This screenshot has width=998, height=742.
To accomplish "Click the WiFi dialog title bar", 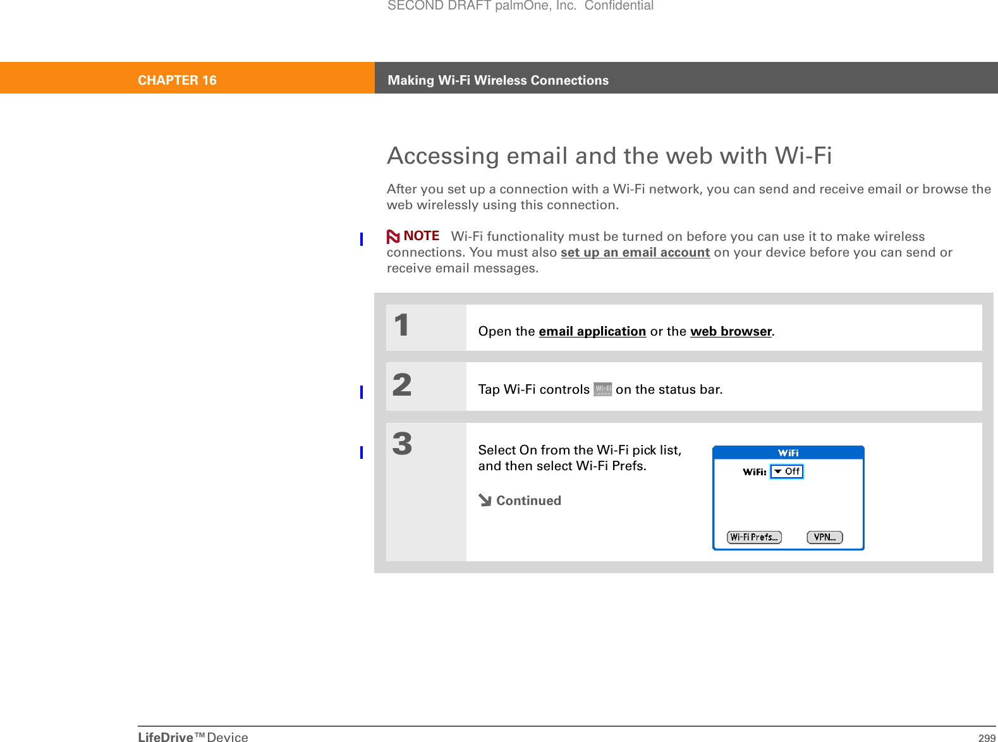I will [x=788, y=453].
